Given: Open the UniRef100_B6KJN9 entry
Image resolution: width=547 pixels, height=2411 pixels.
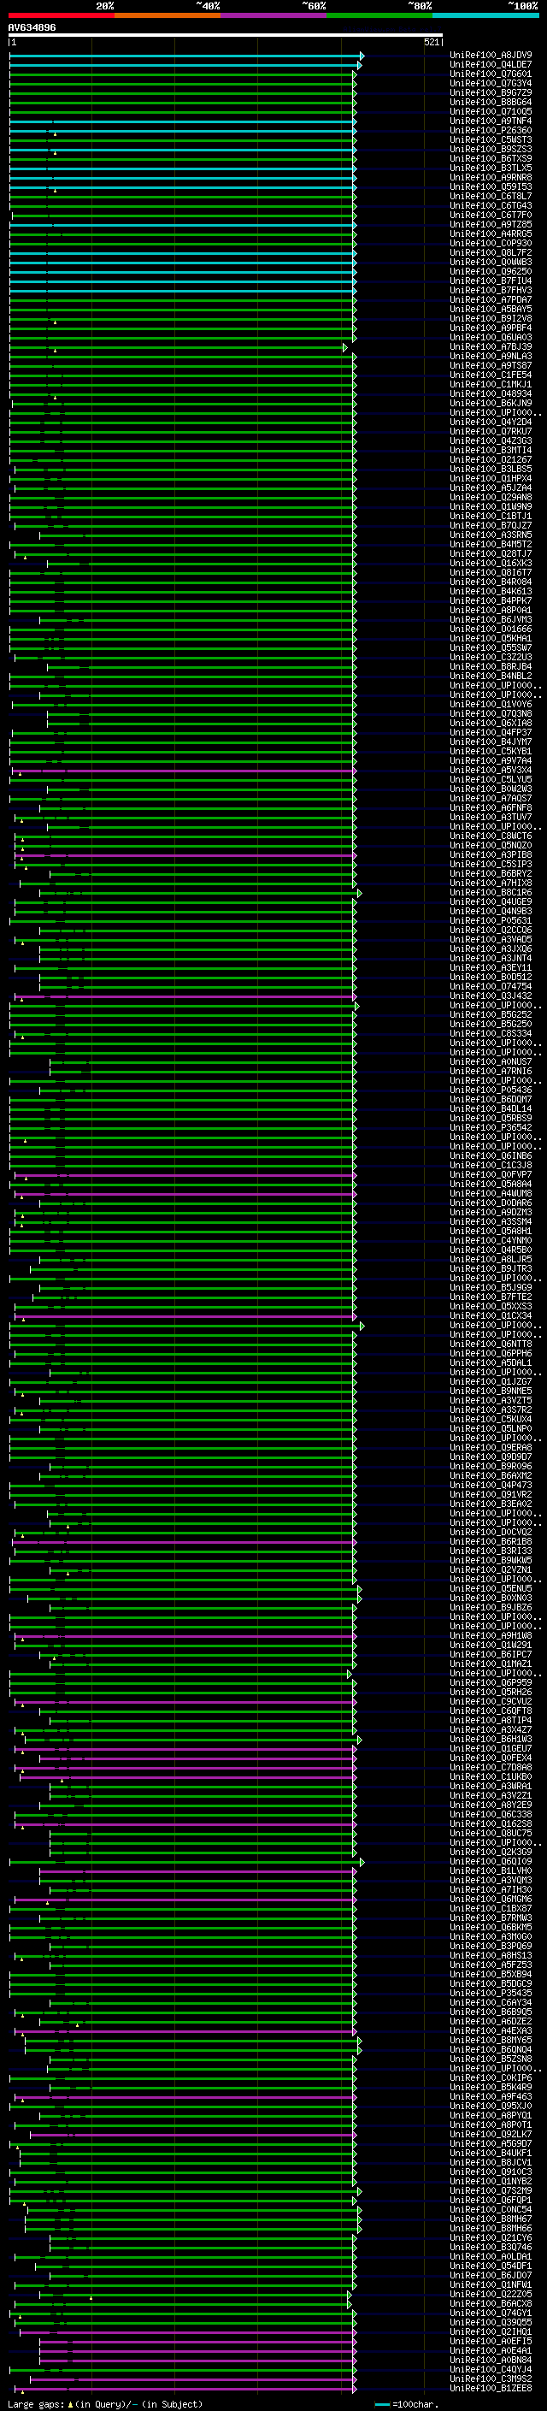Looking at the screenshot, I should click(491, 404).
